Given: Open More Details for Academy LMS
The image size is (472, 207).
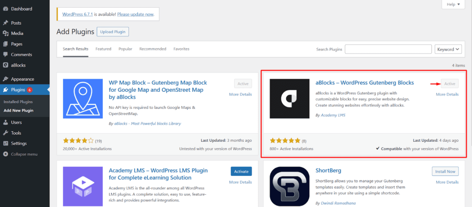Looking at the screenshot, I should 241,182.
